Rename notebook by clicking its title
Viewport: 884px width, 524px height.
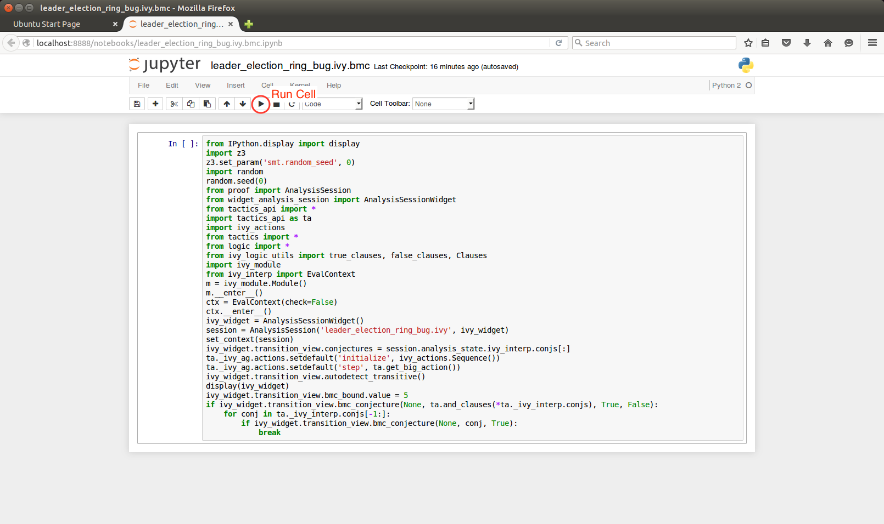tap(290, 66)
